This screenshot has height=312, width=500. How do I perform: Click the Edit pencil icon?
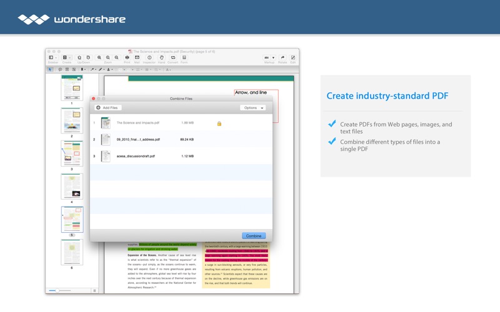293,57
